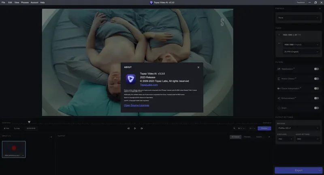Image resolution: width=324 pixels, height=175 pixels.
Task: Click the Crop tool button
Action: 17,129
